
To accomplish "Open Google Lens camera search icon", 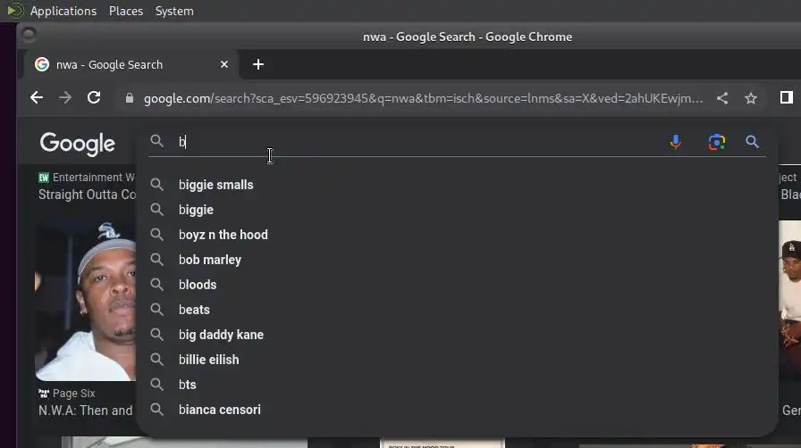I will (717, 142).
